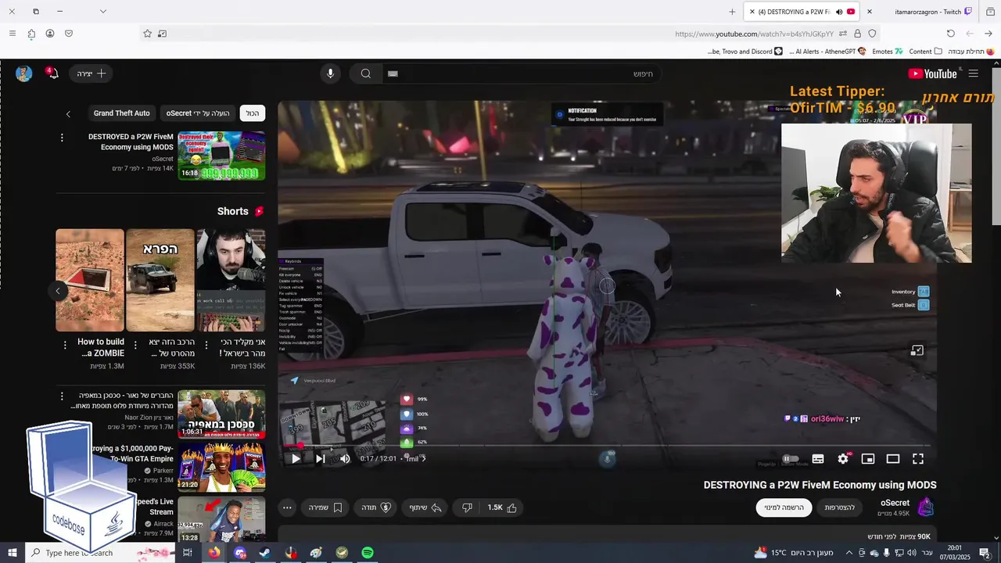
Task: Open Emotes bookmark
Action: [888, 52]
